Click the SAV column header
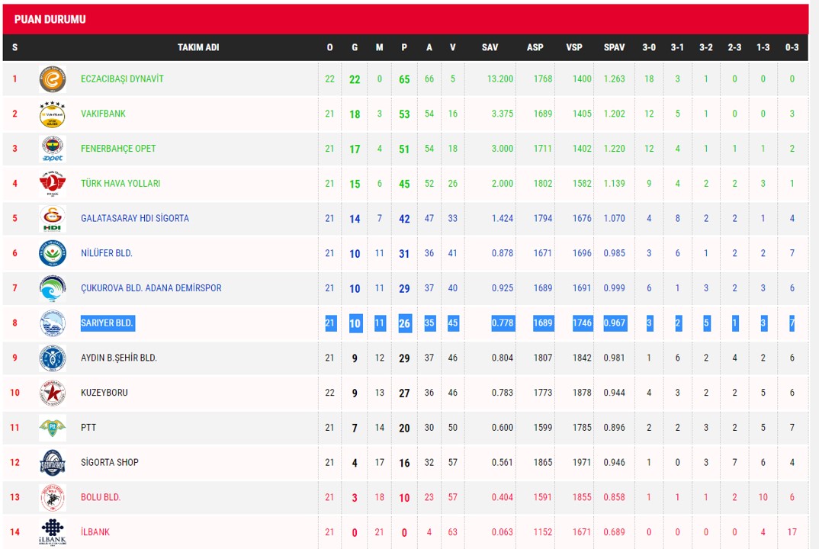 coord(490,47)
